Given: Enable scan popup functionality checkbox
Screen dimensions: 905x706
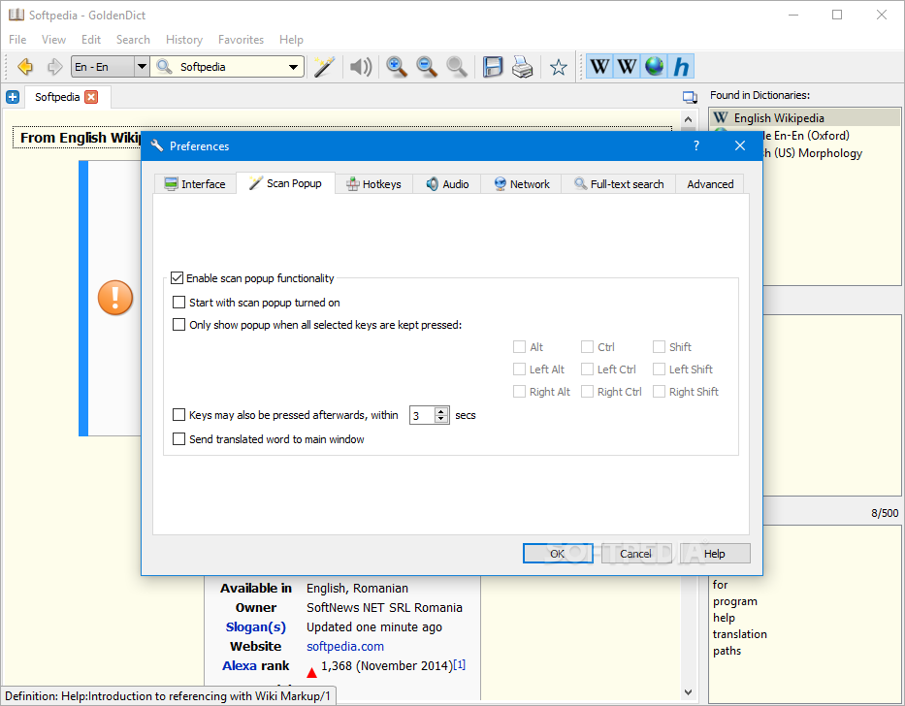Looking at the screenshot, I should coord(177,278).
